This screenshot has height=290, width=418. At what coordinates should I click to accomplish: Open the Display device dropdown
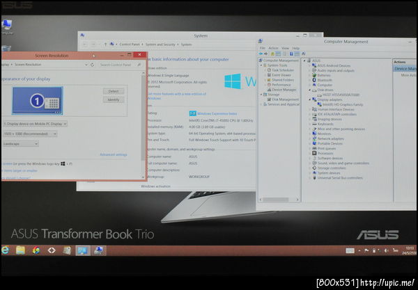(35, 124)
